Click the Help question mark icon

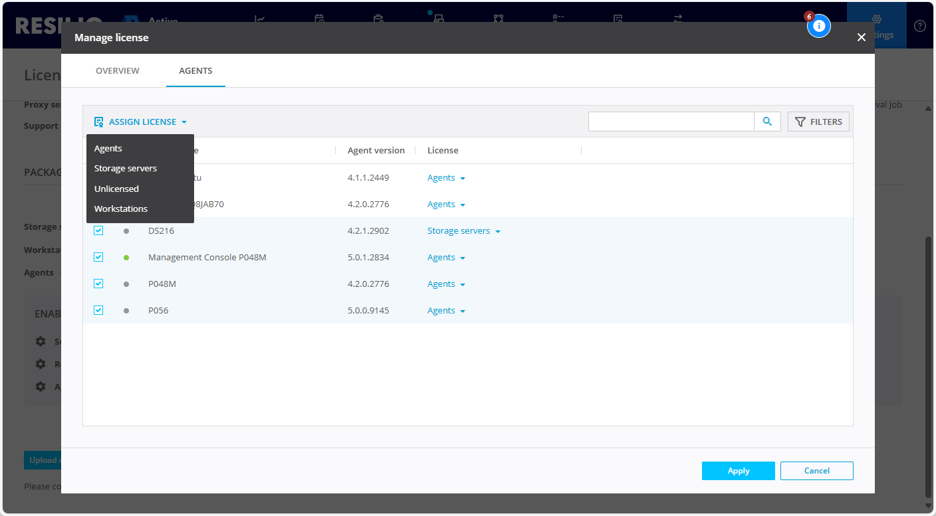(921, 25)
